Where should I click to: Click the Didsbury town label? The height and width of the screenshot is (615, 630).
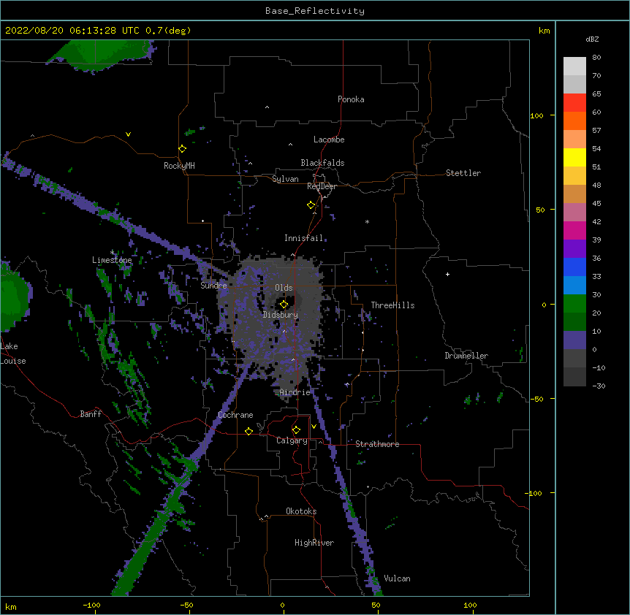click(x=281, y=315)
